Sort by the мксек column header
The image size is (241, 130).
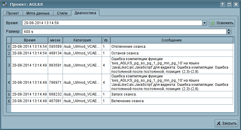55,40
